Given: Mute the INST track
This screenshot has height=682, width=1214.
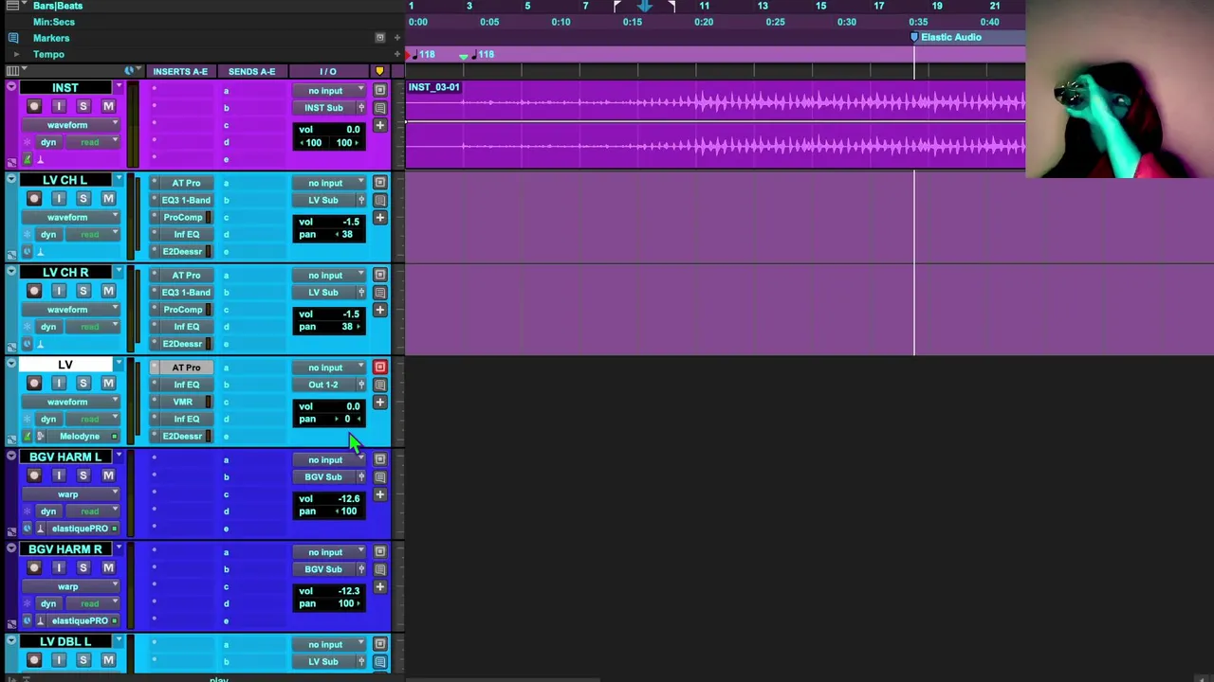Looking at the screenshot, I should (x=108, y=106).
